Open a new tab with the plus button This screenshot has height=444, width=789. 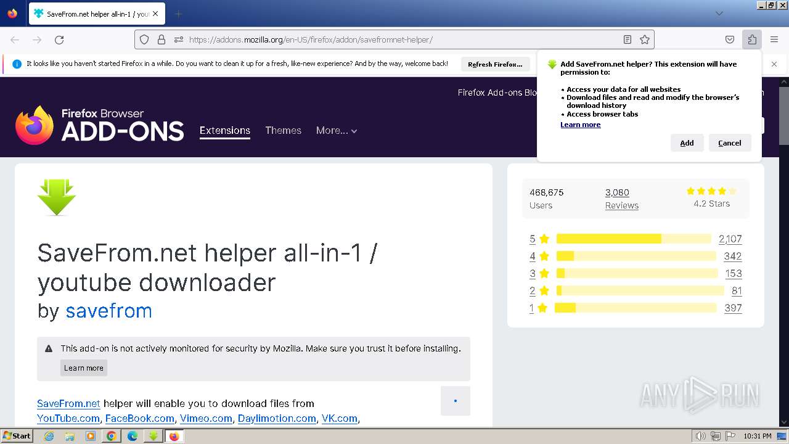178,14
